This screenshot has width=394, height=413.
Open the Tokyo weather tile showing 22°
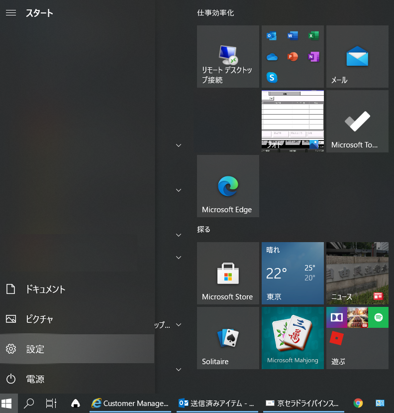tap(293, 273)
